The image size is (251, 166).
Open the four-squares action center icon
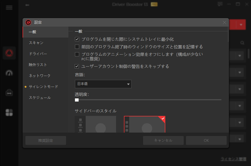(x=9, y=112)
